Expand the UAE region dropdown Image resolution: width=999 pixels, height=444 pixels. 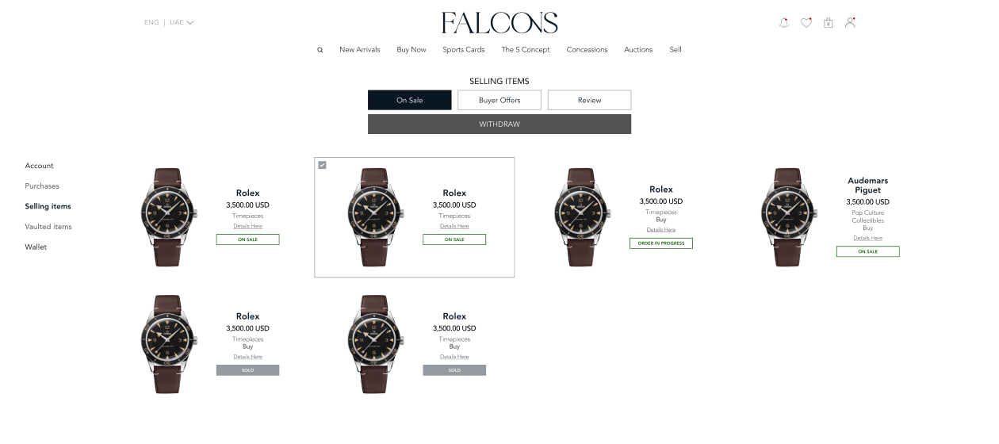click(x=182, y=22)
